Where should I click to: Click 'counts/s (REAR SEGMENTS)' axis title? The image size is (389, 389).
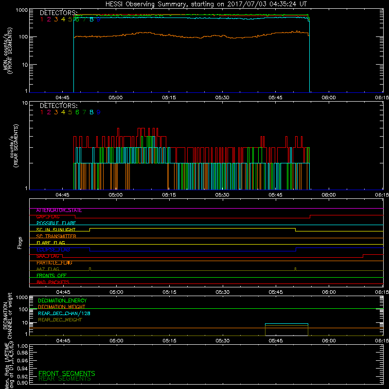point(14,146)
